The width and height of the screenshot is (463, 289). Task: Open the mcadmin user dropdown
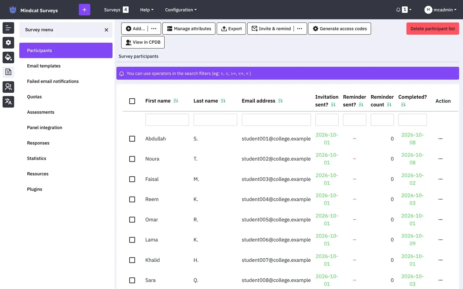coord(440,10)
